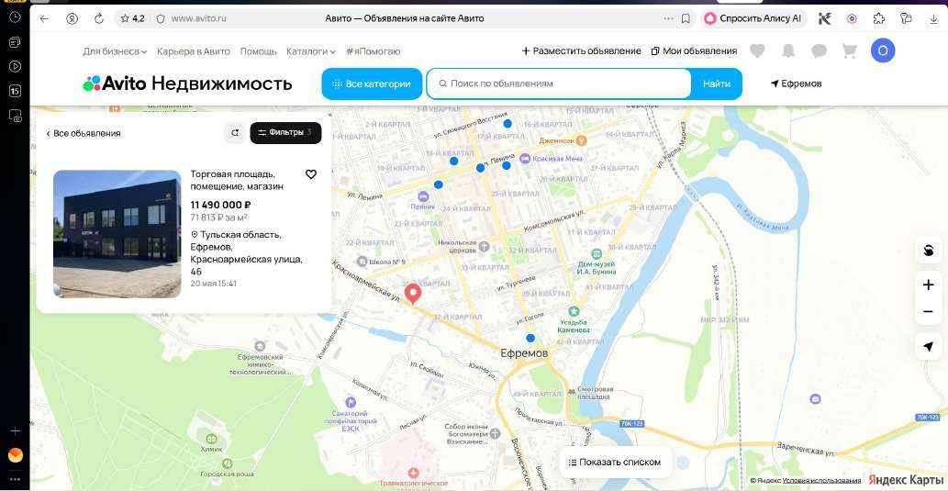Click the 4,2 site rating star

pyautogui.click(x=132, y=18)
